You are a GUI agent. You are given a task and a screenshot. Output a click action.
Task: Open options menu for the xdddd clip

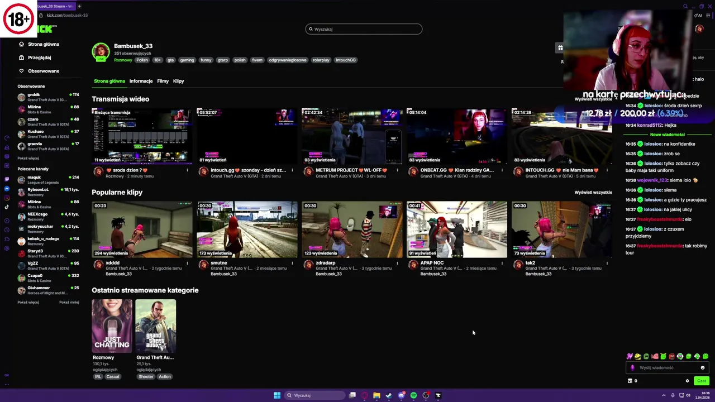pyautogui.click(x=187, y=263)
